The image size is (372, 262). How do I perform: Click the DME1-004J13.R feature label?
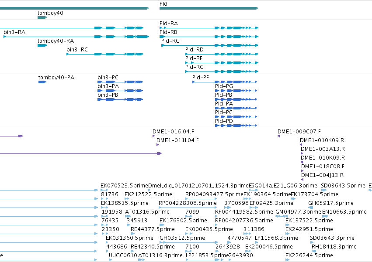[323, 176]
